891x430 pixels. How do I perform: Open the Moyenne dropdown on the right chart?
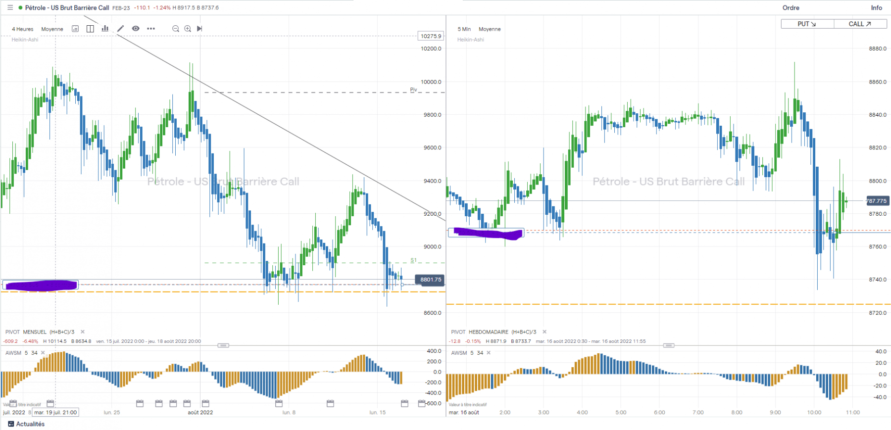click(x=490, y=29)
